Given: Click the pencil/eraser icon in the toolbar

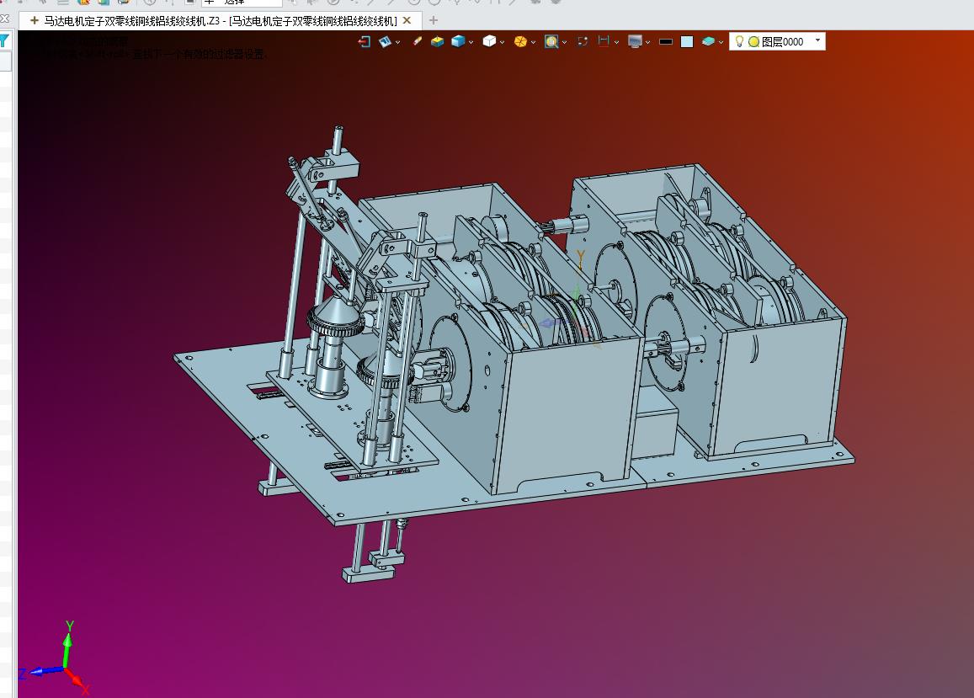Looking at the screenshot, I should pyautogui.click(x=418, y=41).
